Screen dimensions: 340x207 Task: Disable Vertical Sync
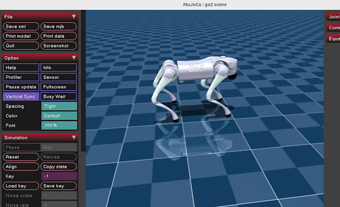[x=21, y=96]
